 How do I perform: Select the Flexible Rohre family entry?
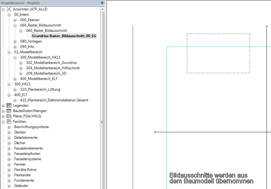click(25, 170)
